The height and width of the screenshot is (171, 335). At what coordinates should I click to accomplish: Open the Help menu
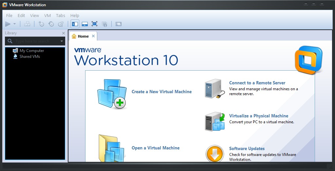click(x=75, y=16)
